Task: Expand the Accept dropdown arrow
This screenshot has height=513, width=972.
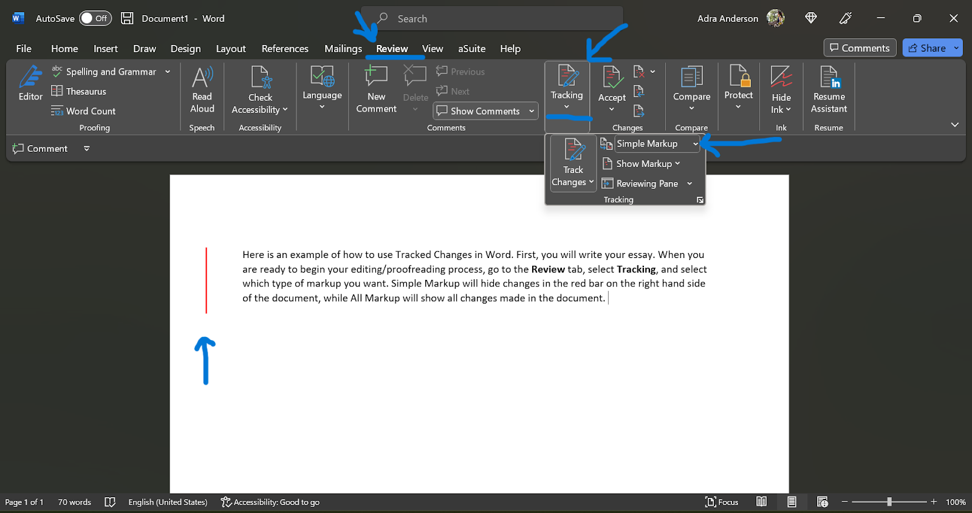Action: [x=612, y=109]
